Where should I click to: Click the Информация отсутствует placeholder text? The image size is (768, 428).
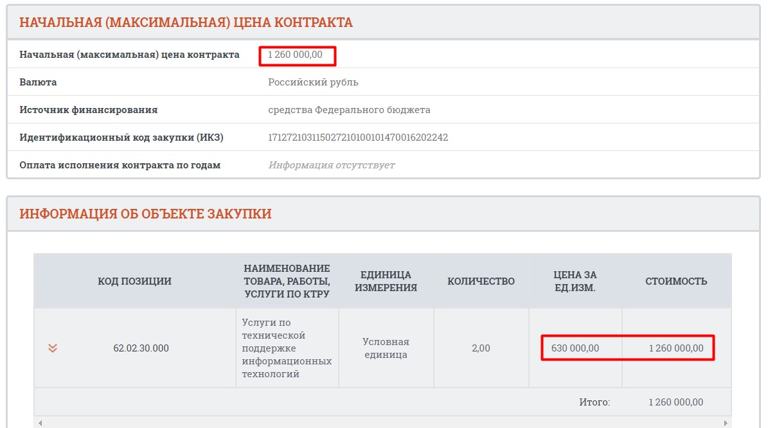(x=332, y=165)
